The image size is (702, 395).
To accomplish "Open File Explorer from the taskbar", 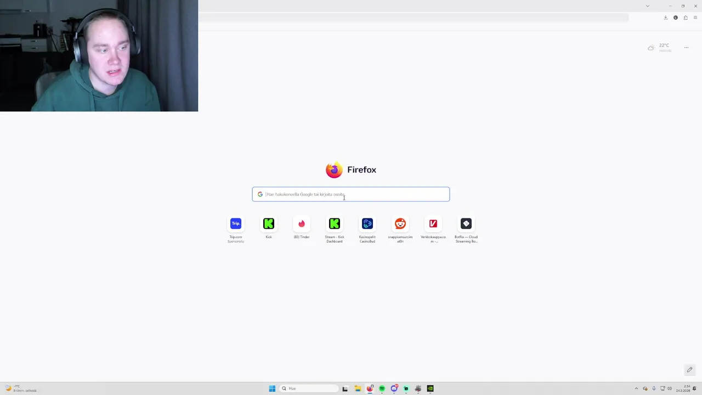I will tap(358, 388).
